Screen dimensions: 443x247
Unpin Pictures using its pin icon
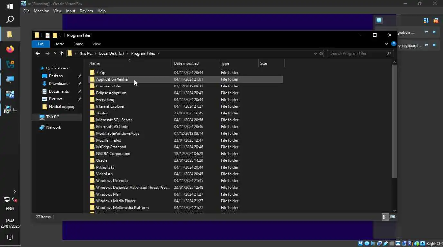[x=80, y=99]
